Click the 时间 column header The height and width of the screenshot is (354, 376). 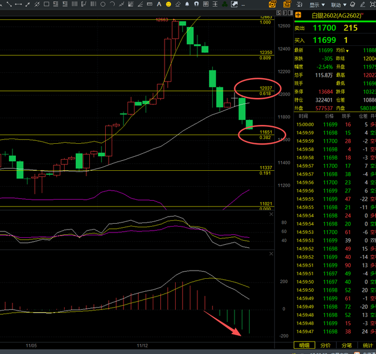(x=303, y=116)
